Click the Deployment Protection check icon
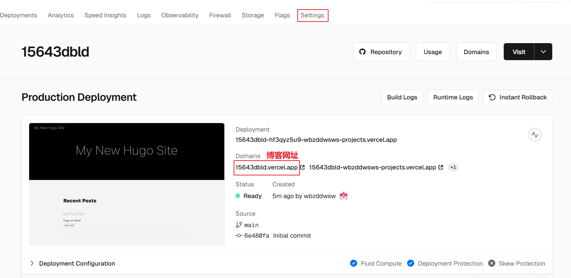This screenshot has height=278, width=571. [411, 263]
